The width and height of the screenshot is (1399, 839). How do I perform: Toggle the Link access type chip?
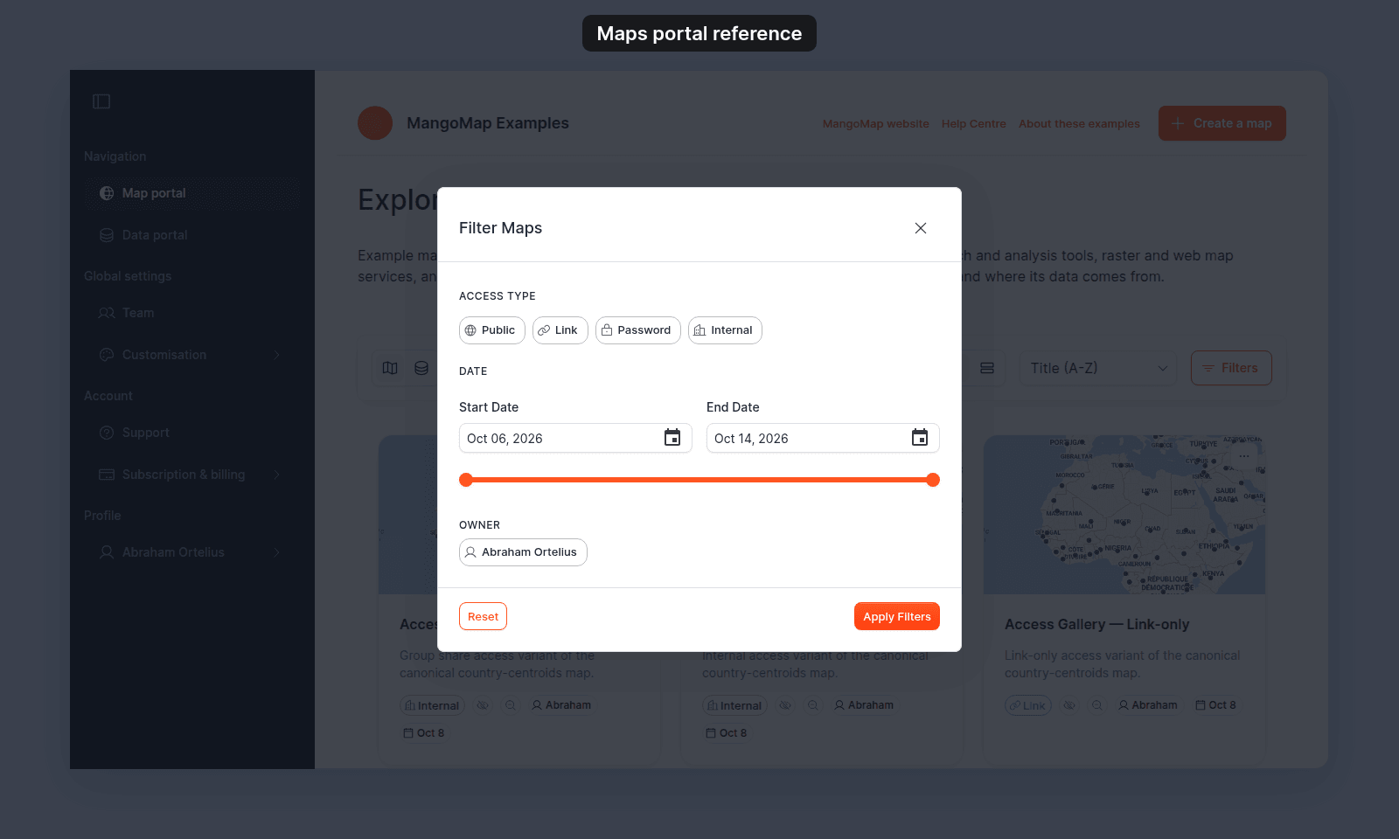click(560, 330)
